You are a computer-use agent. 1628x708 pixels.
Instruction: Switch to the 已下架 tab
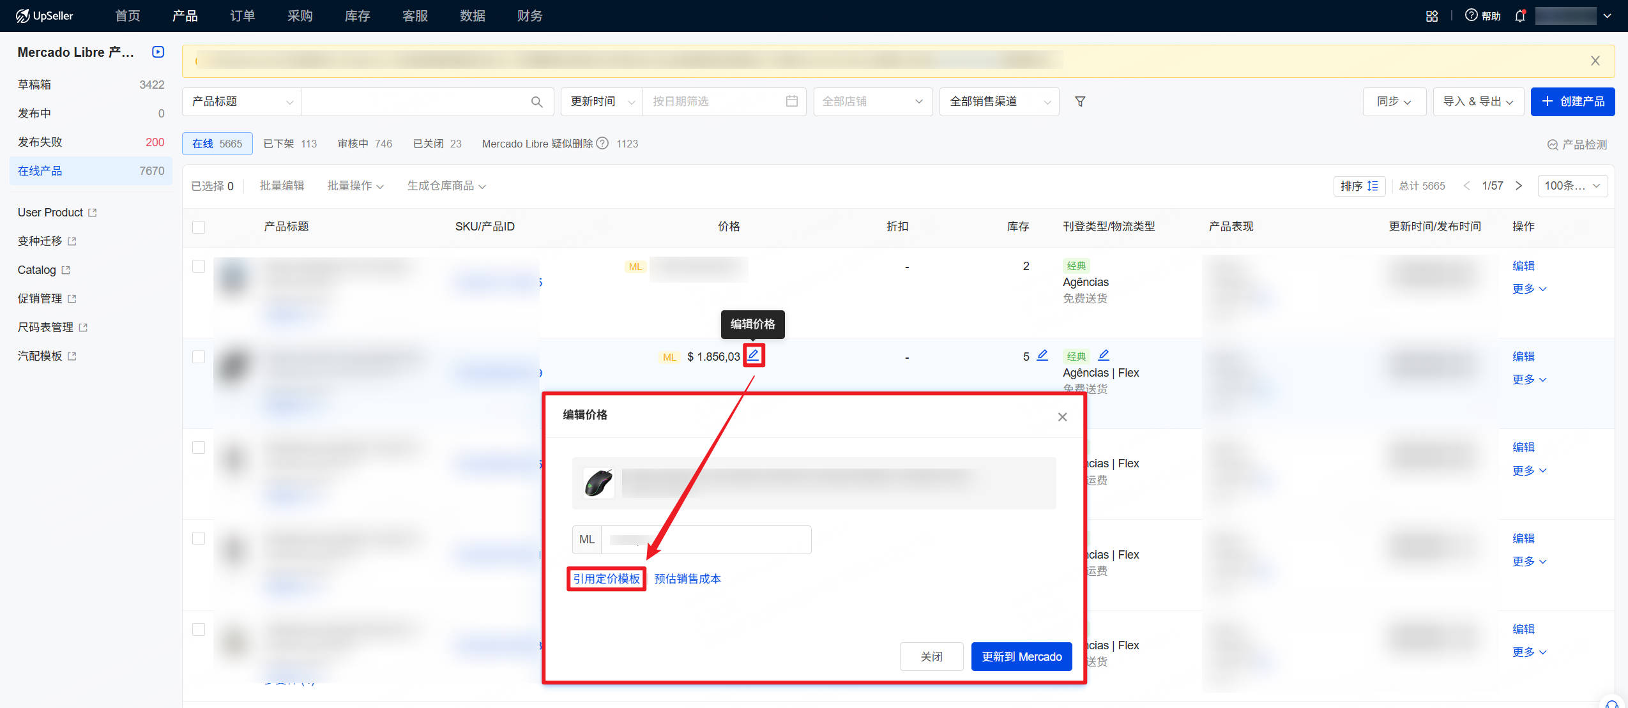(290, 144)
